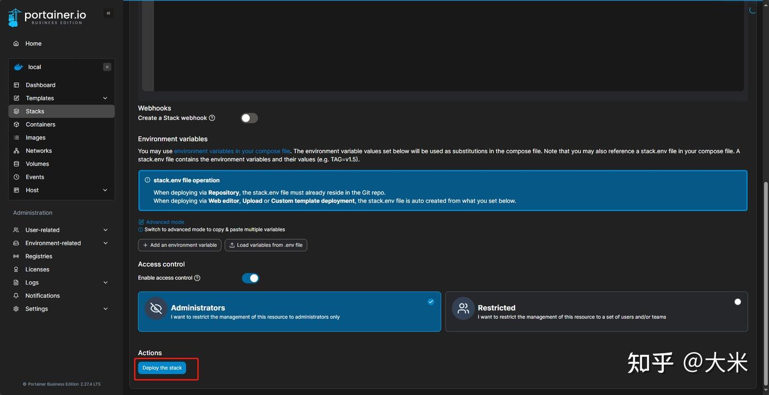The height and width of the screenshot is (395, 769).
Task: Click the Docker whale icon beside local
Action: point(19,67)
